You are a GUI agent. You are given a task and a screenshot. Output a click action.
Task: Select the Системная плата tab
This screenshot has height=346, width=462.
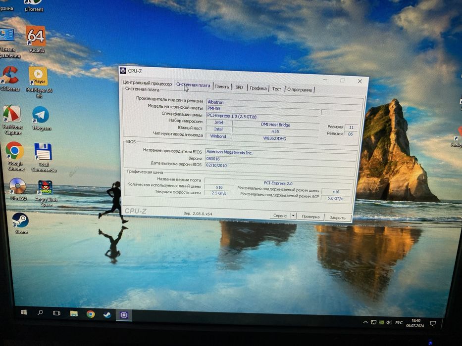coord(193,85)
